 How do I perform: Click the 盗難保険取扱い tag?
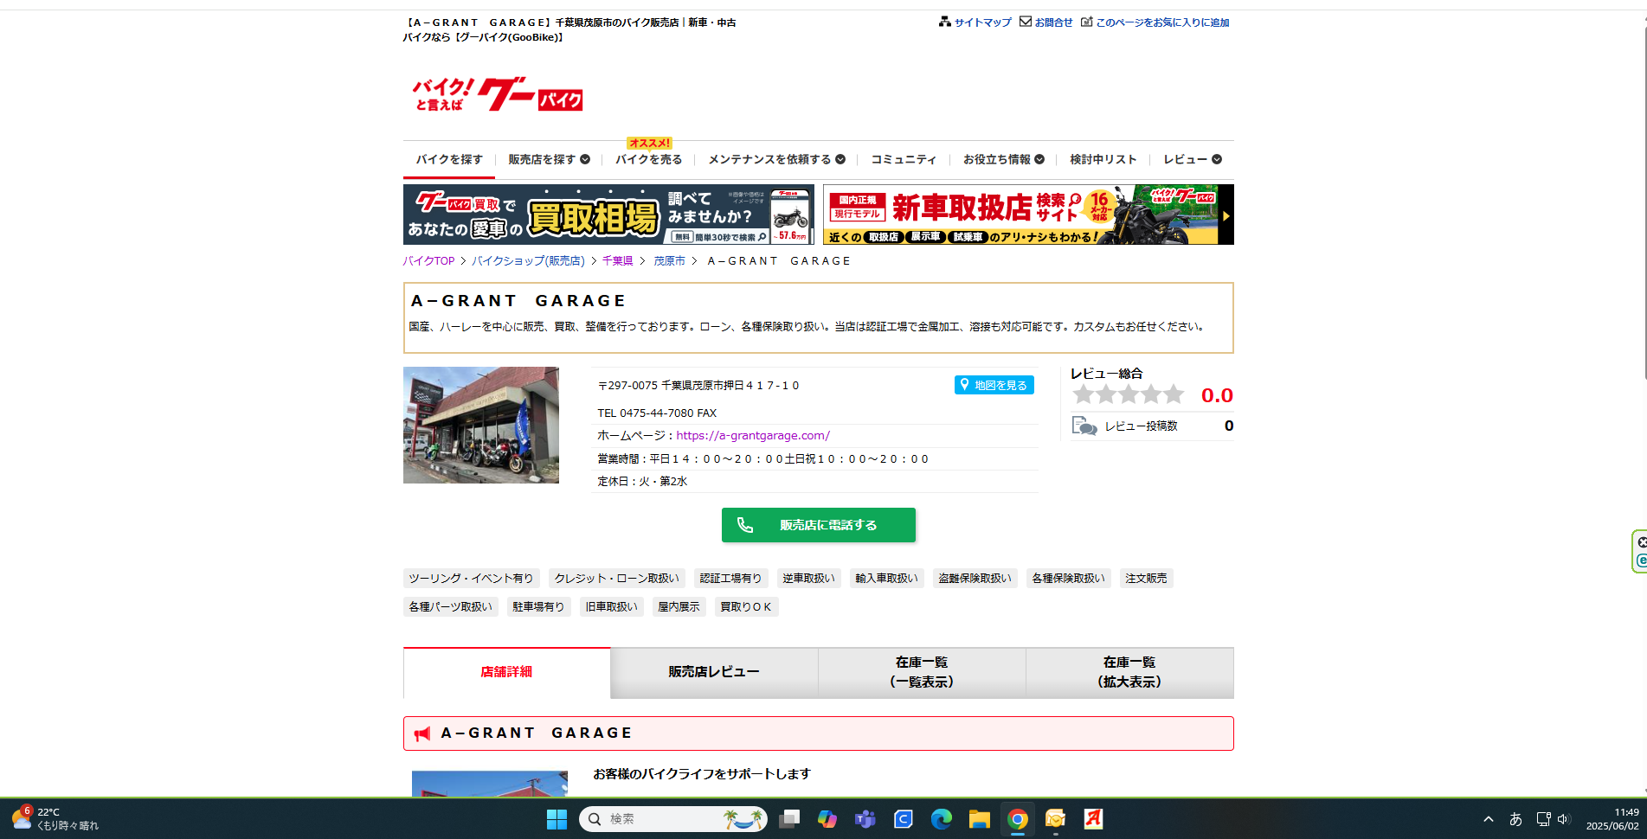[975, 579]
